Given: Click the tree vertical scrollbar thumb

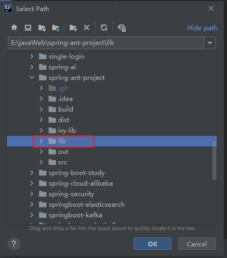Looking at the screenshot, I should [x=214, y=160].
